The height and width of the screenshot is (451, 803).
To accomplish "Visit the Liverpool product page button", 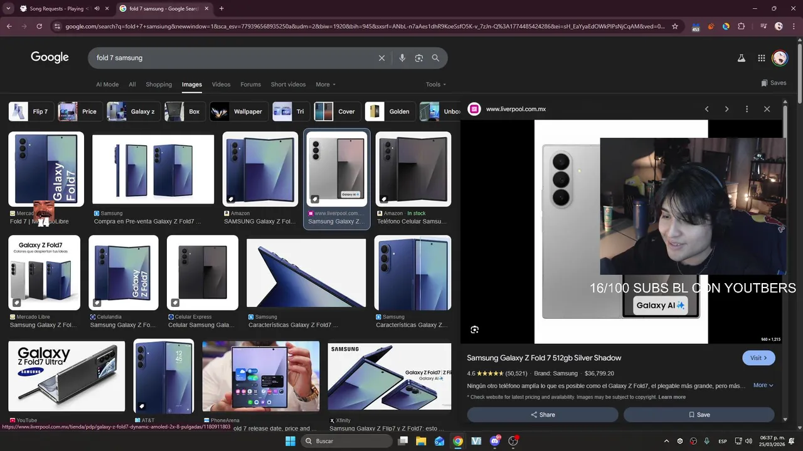I will click(x=758, y=358).
